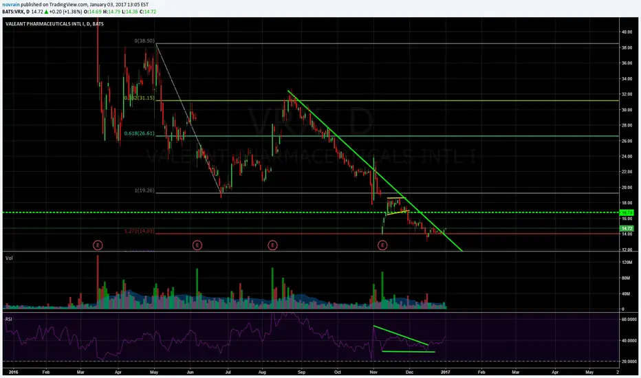
Task: Click the L:14.36 low value
Action: pos(129,12)
